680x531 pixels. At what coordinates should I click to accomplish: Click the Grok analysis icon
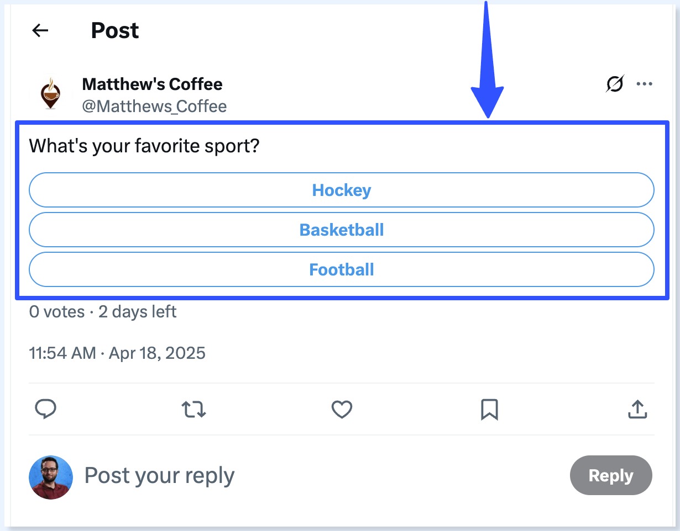point(614,84)
